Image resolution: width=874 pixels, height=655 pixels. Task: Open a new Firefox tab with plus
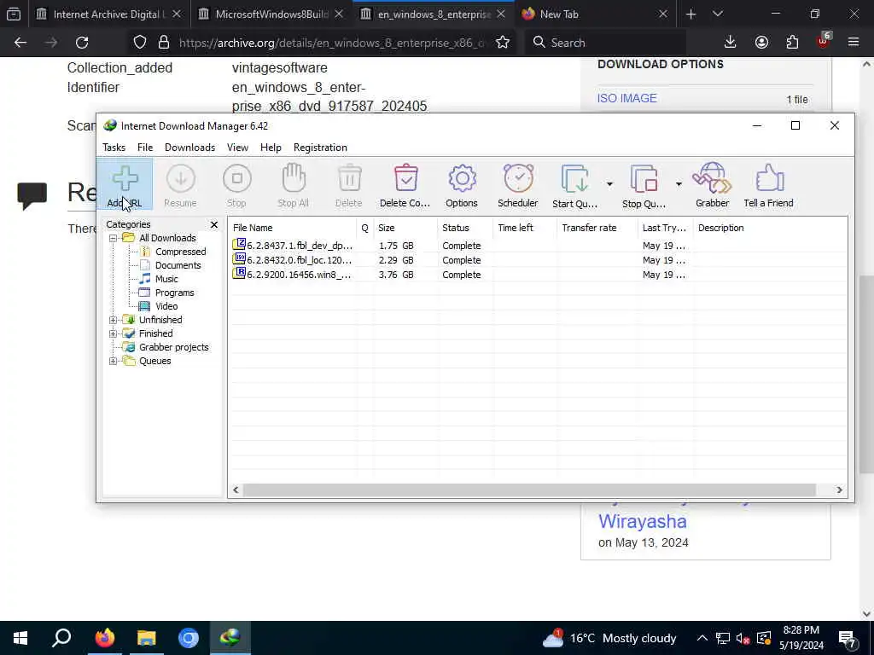(691, 14)
